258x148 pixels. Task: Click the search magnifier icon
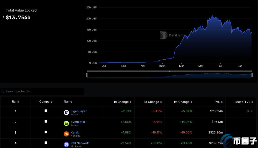click(x=2, y=91)
